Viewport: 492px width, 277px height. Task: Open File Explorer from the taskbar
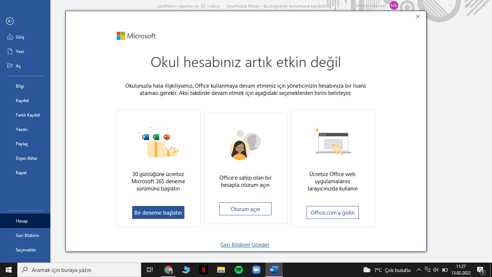[x=221, y=270]
